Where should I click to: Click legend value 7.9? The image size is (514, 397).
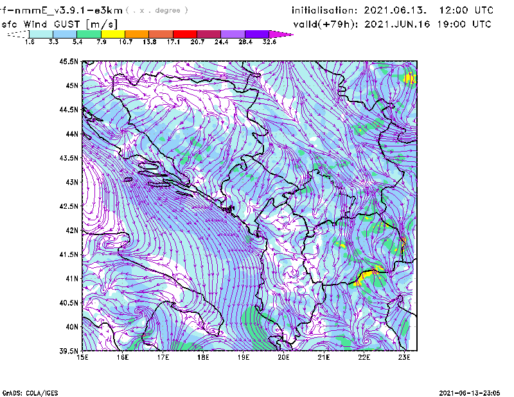[x=102, y=42]
